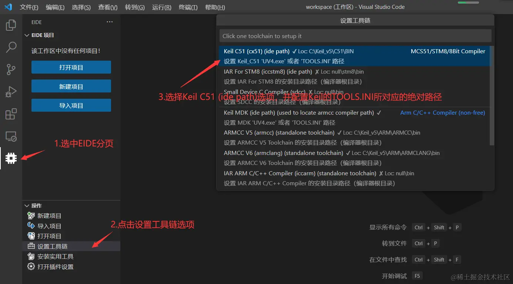Open the Remote Explorer view
513x284 pixels.
click(11, 136)
